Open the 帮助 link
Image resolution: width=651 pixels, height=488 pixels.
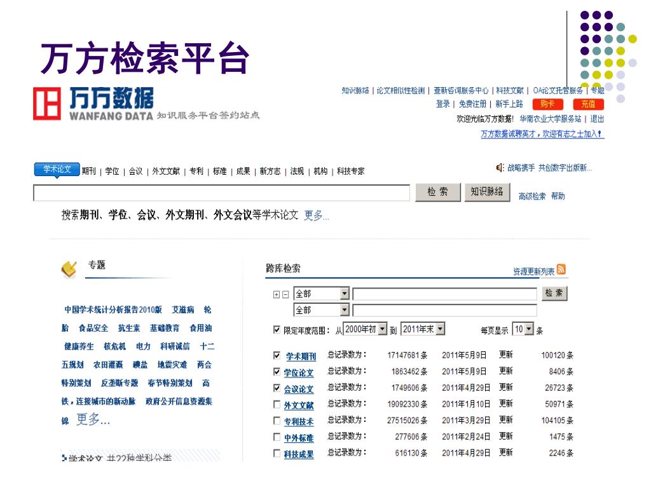(x=558, y=196)
